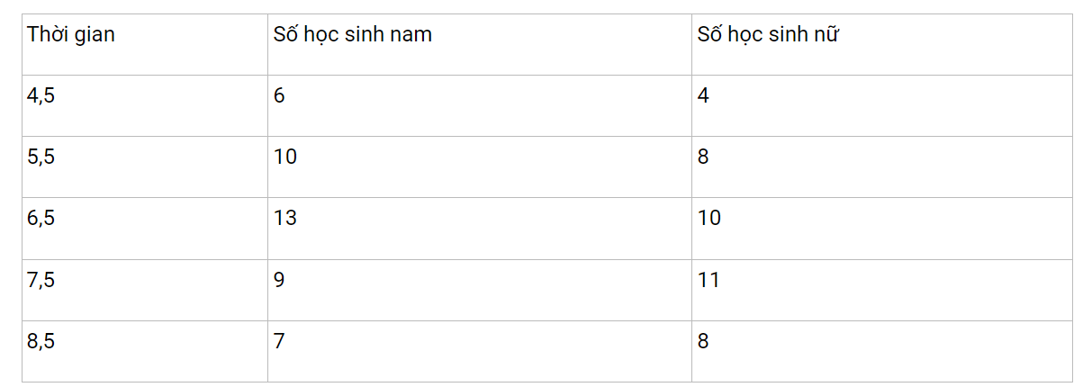Viewport: 1083px width, 387px height.
Task: Click the time value 4,5
Action: (x=41, y=95)
